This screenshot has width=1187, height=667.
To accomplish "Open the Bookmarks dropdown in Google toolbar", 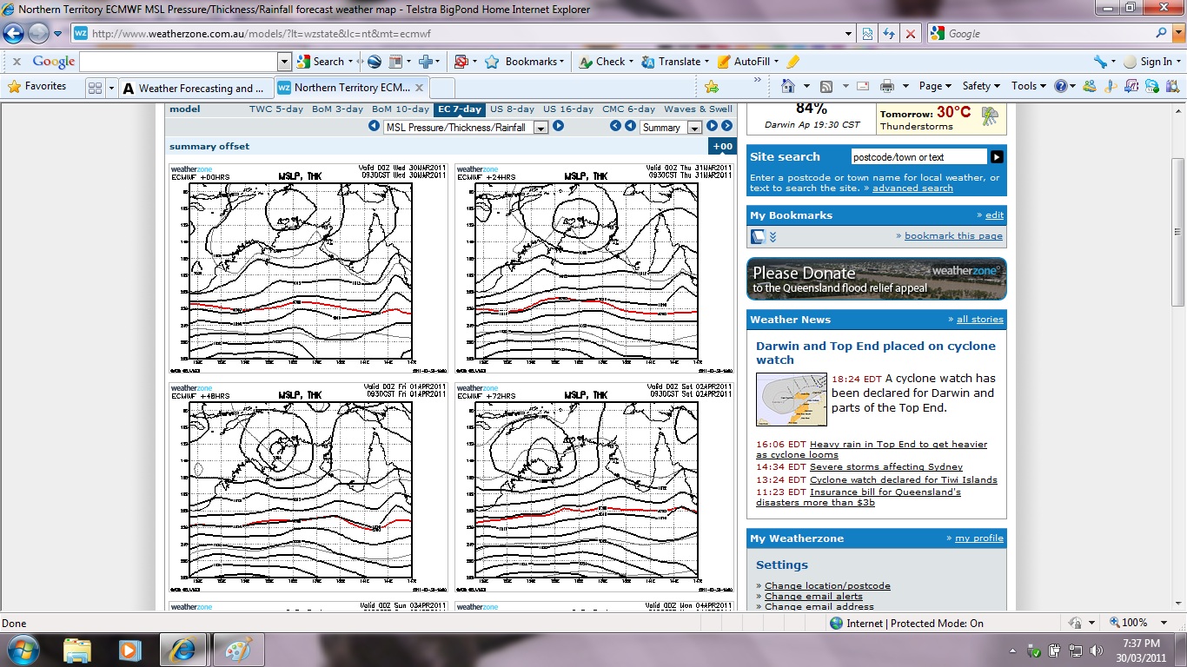I will [524, 62].
